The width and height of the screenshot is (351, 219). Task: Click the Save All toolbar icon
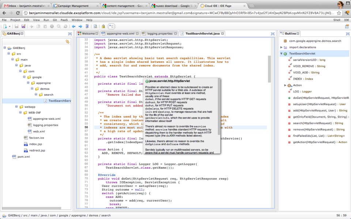coord(24,27)
